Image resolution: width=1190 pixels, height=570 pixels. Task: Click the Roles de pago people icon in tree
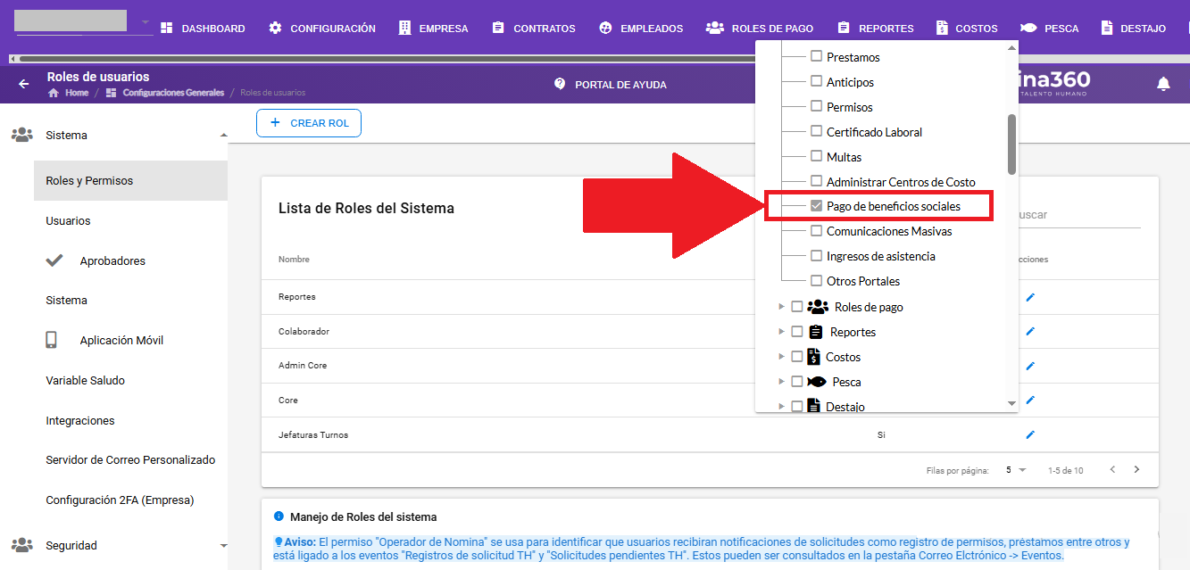(x=818, y=307)
